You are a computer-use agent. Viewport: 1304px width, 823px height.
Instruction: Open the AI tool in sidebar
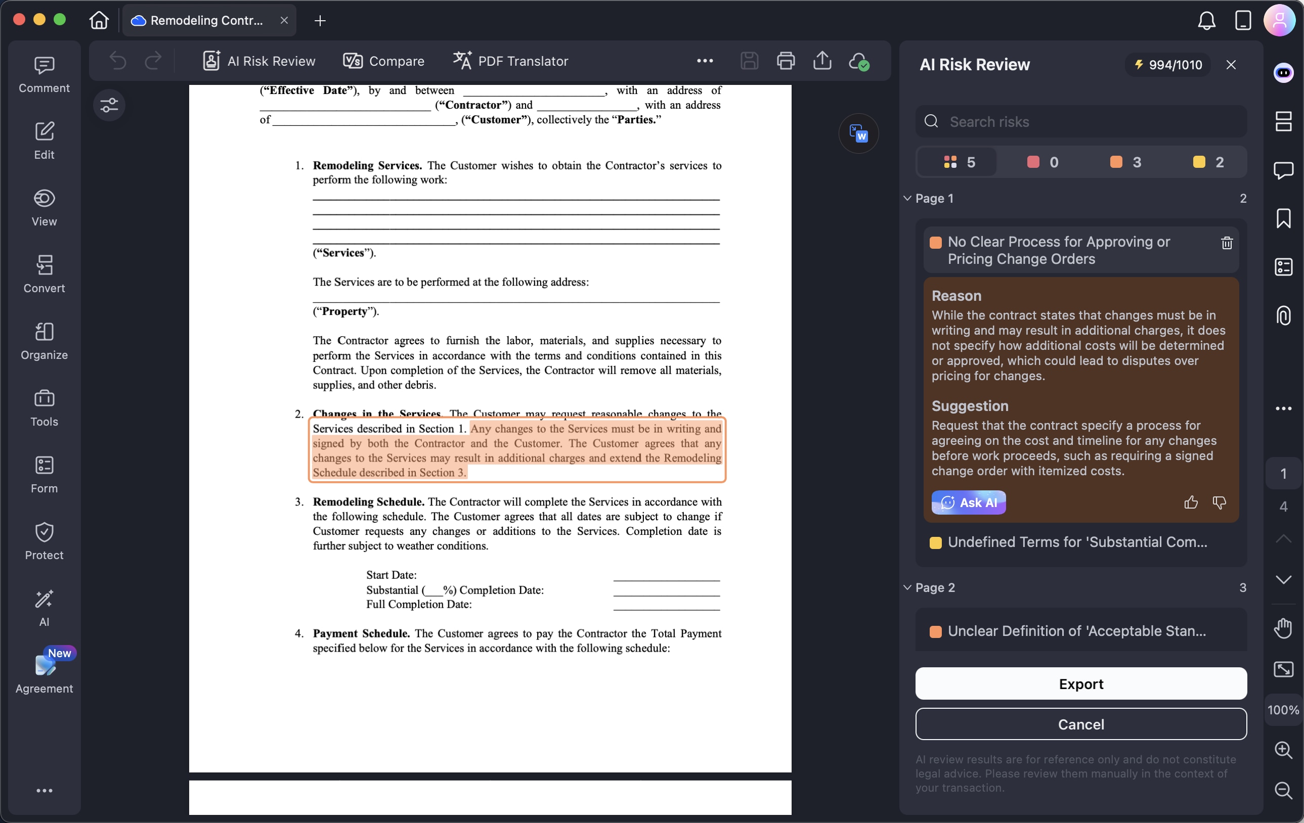click(x=44, y=608)
